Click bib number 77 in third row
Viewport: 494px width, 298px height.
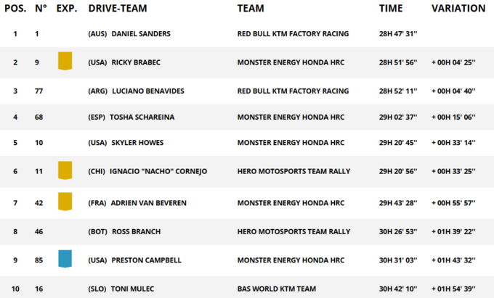(x=41, y=91)
